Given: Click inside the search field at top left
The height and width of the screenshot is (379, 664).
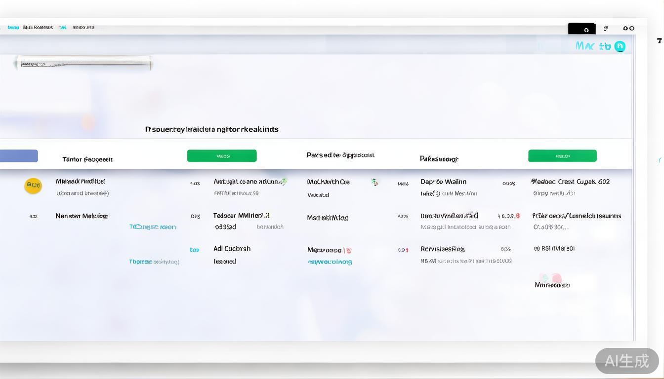Looking at the screenshot, I should click(84, 64).
